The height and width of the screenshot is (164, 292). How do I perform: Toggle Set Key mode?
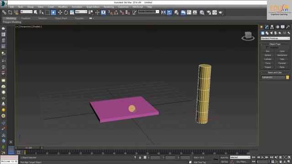(224, 162)
